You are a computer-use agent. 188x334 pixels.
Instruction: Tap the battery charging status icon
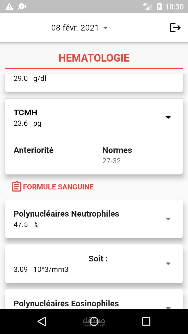(x=159, y=7)
